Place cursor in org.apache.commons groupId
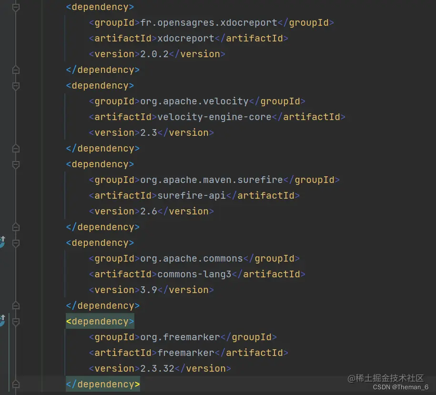 pos(191,259)
